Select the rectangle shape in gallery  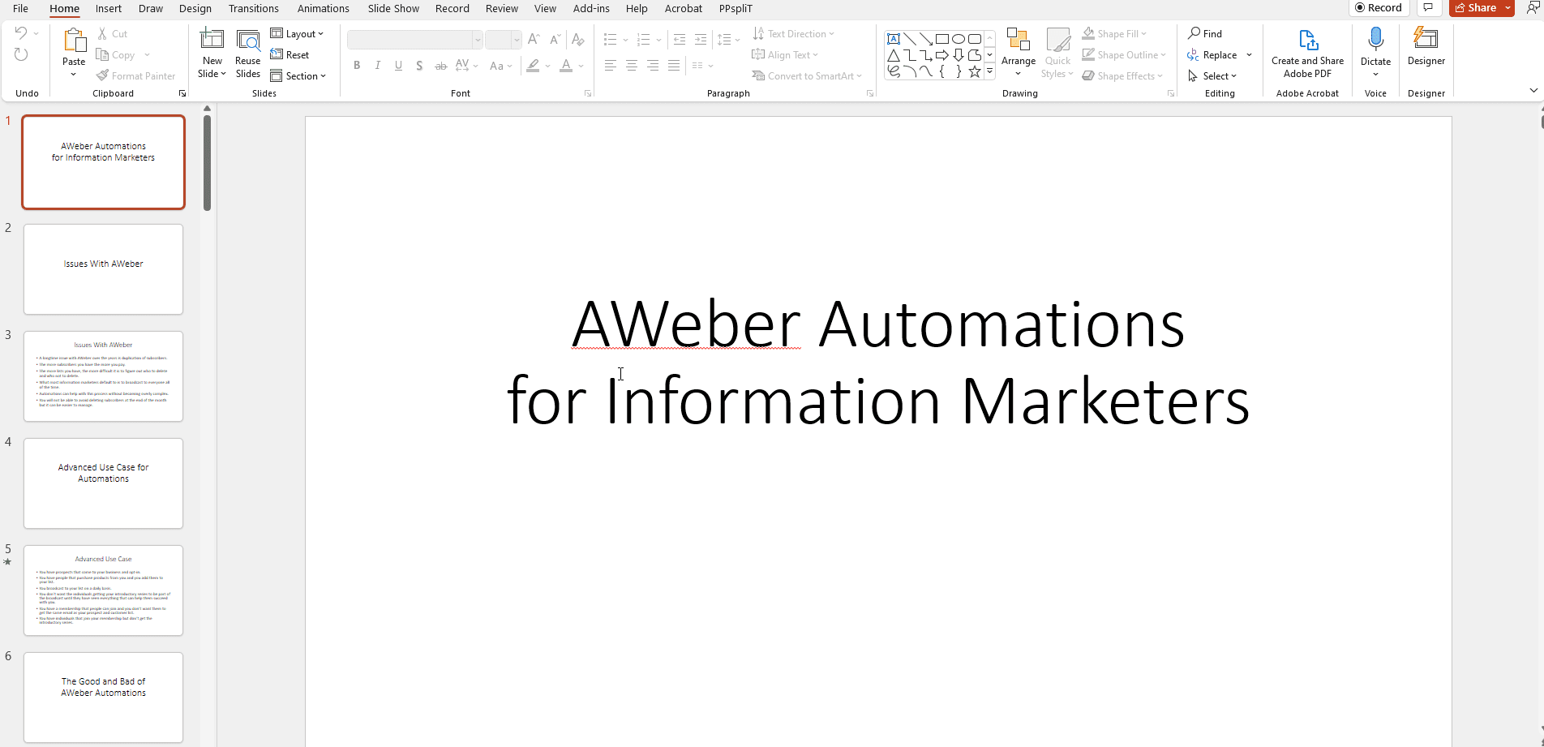942,39
